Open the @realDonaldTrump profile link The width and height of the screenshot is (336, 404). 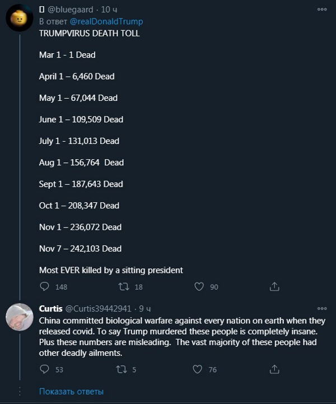106,21
